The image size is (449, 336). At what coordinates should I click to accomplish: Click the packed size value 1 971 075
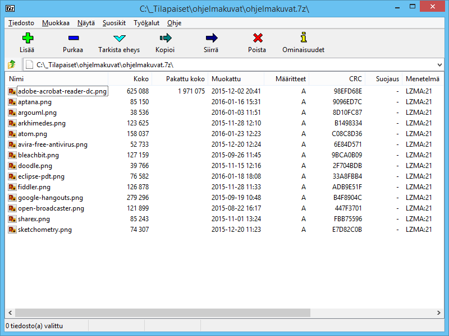[191, 91]
